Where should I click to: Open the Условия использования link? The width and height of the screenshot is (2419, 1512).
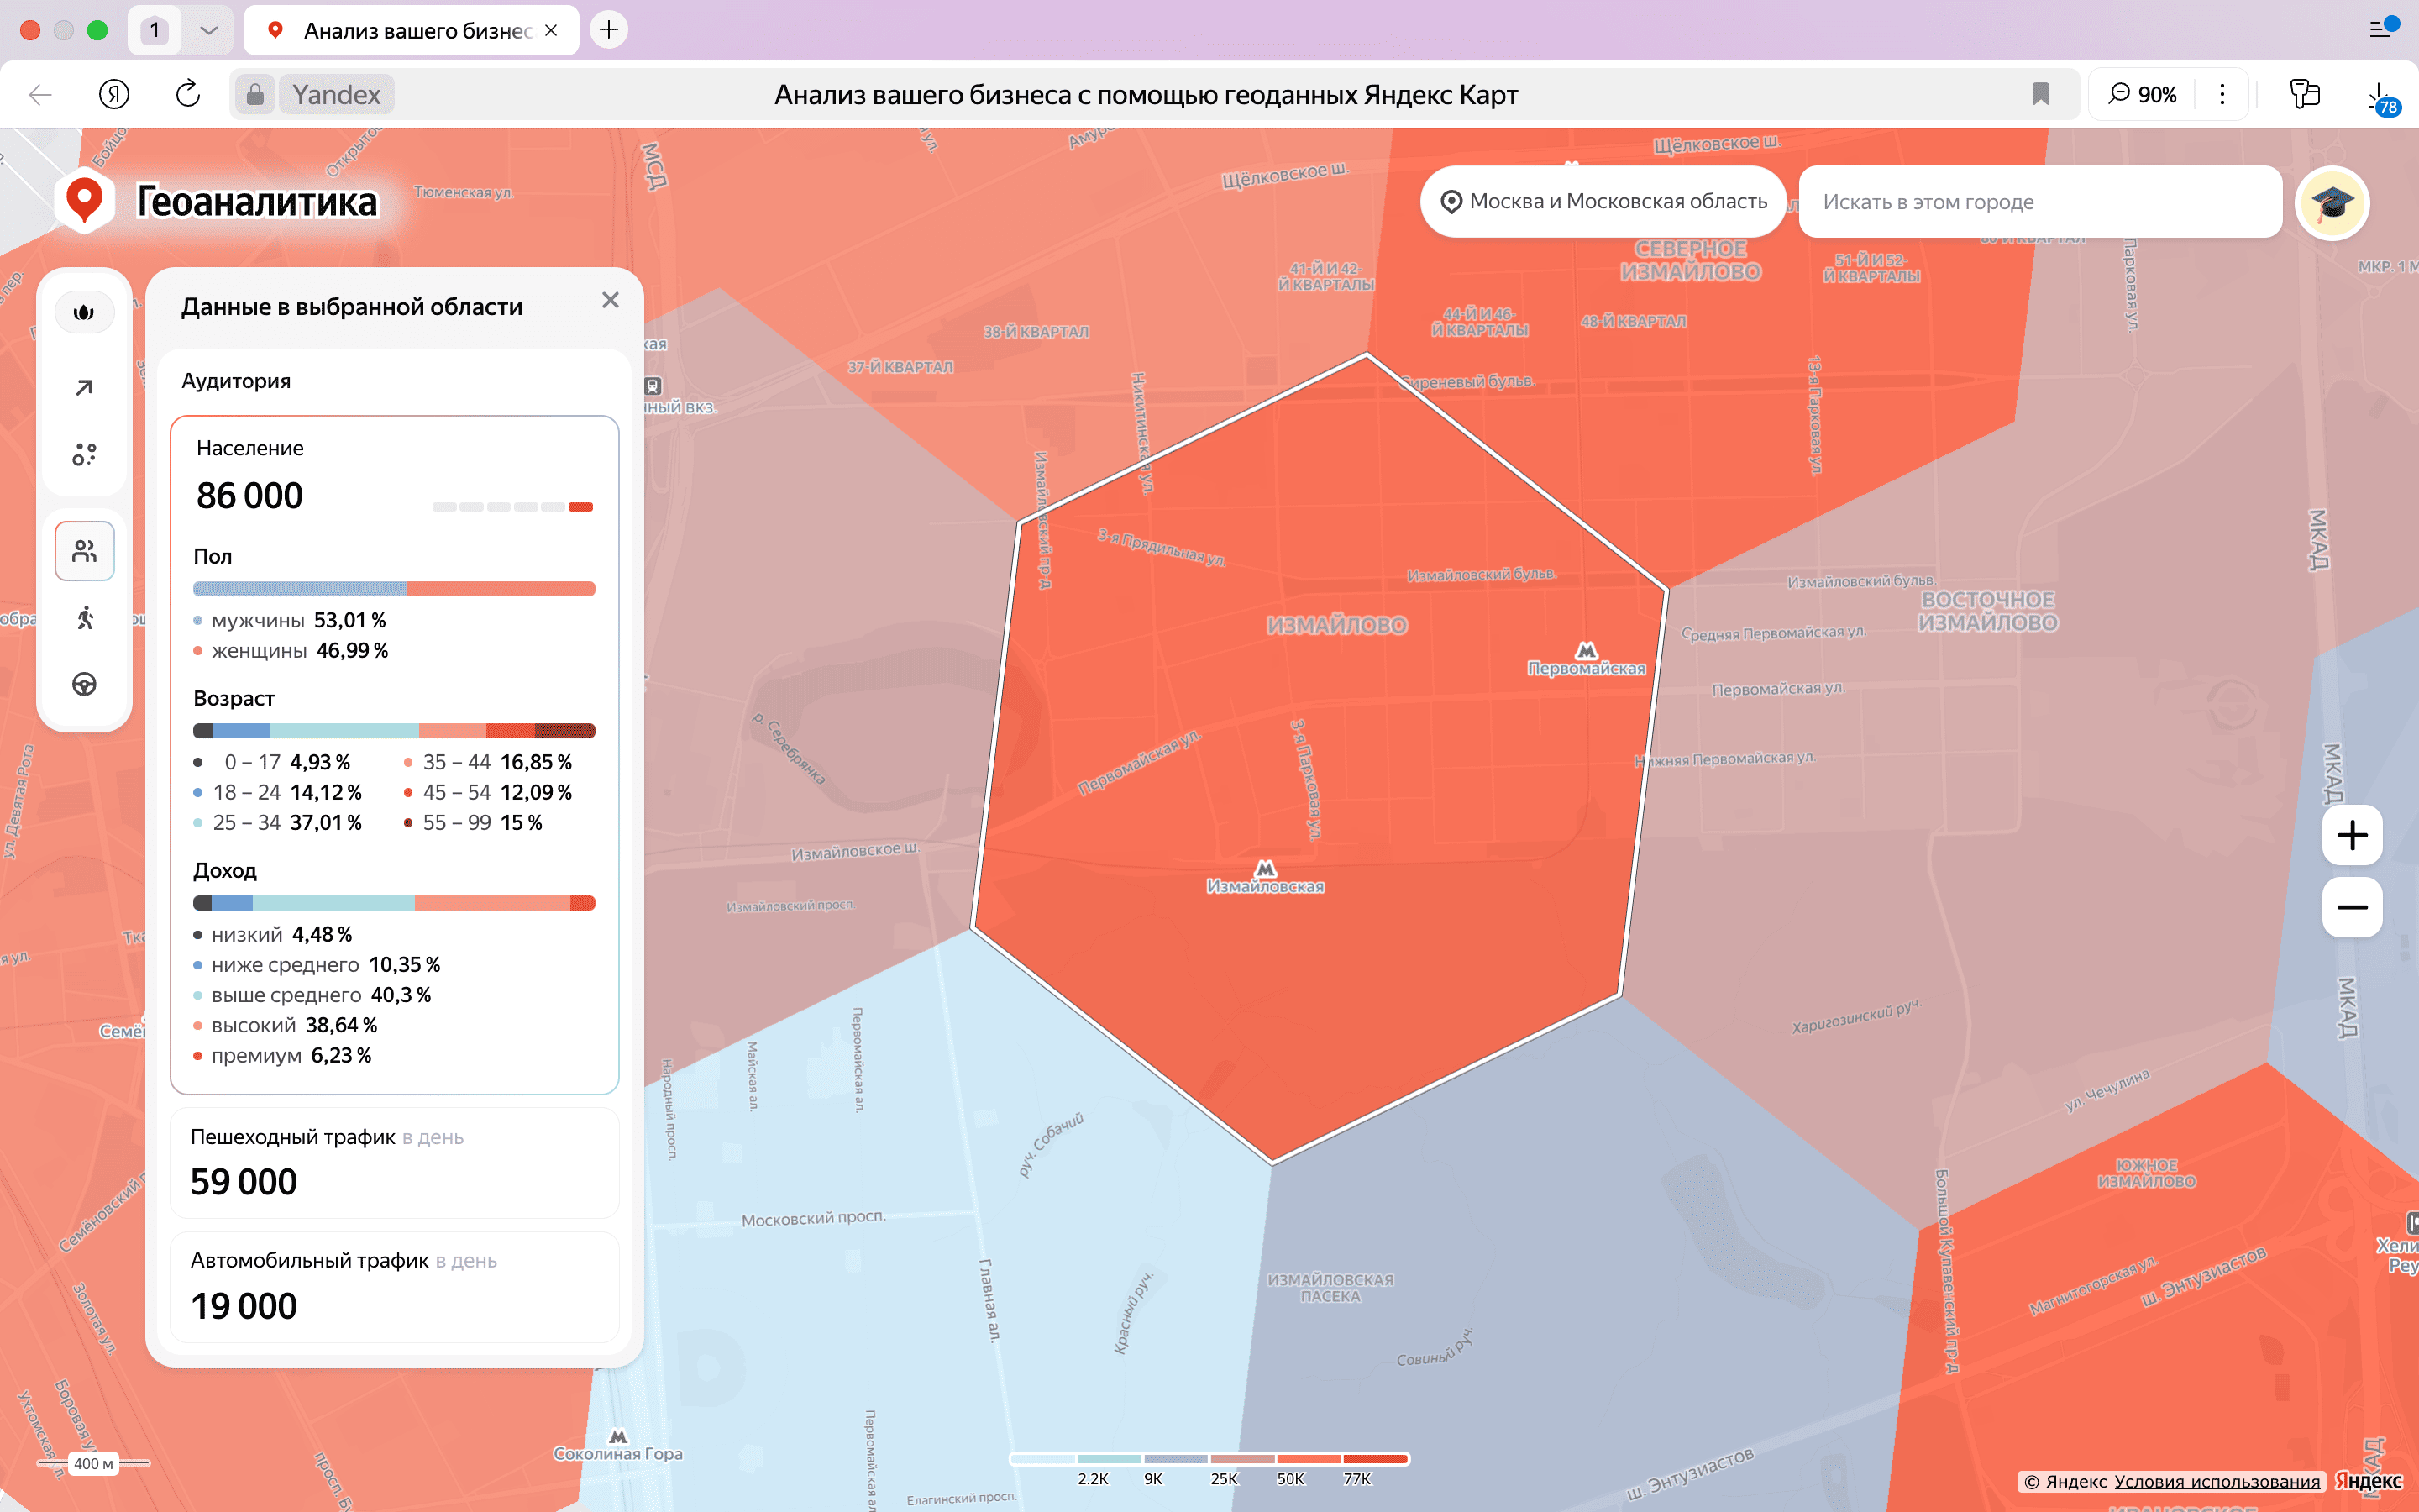coord(2216,1481)
